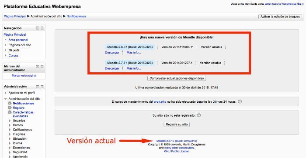Select Moodle 2.7.7+ (Build: 20150428) label

point(130,63)
